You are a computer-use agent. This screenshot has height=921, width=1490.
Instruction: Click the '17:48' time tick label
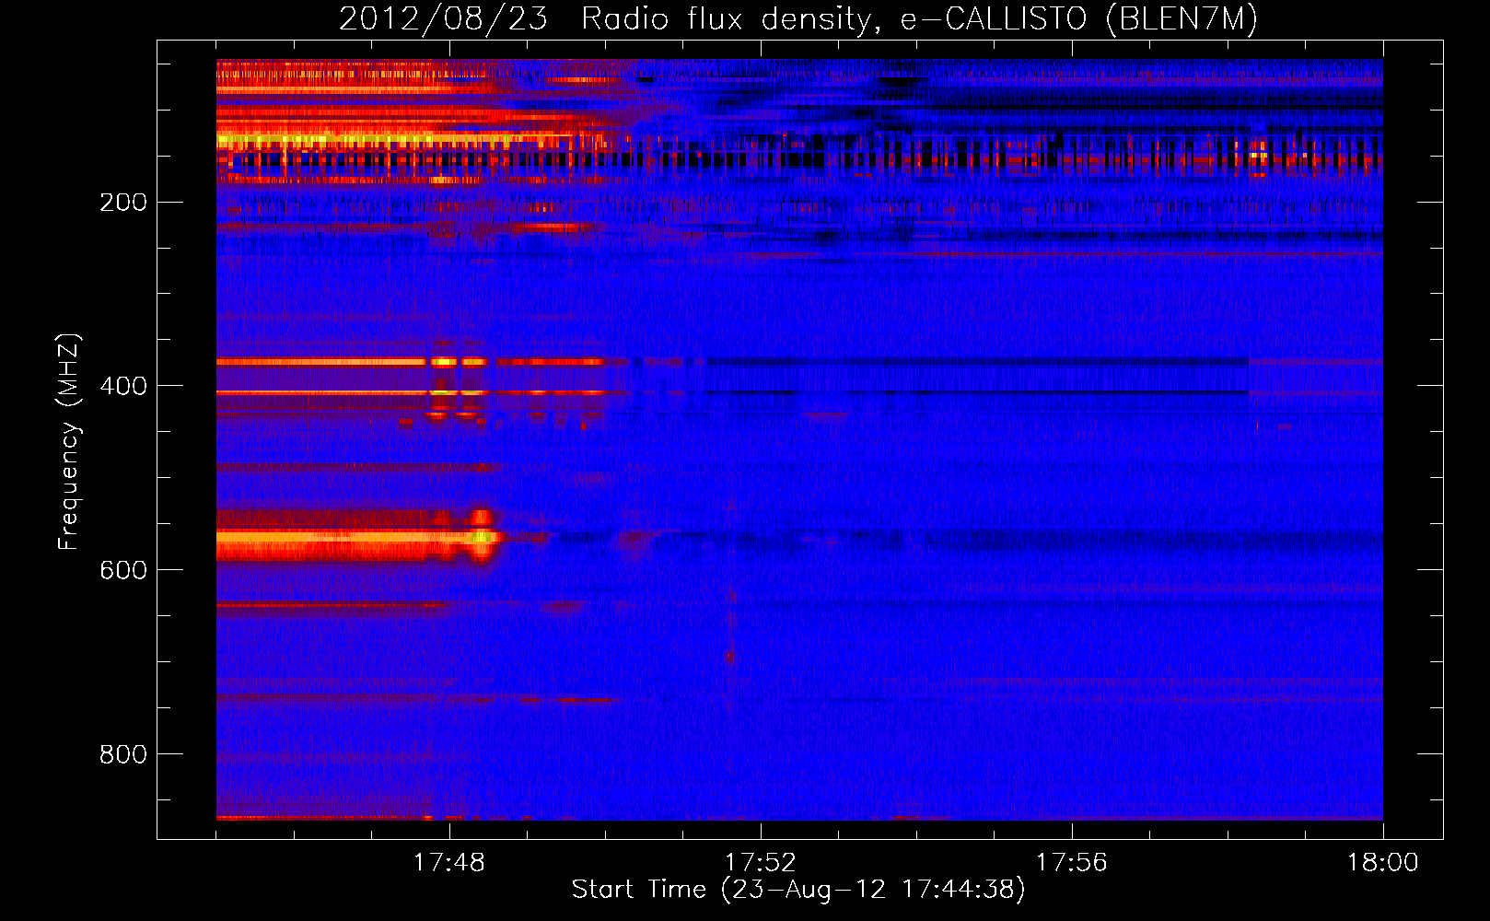(x=449, y=862)
